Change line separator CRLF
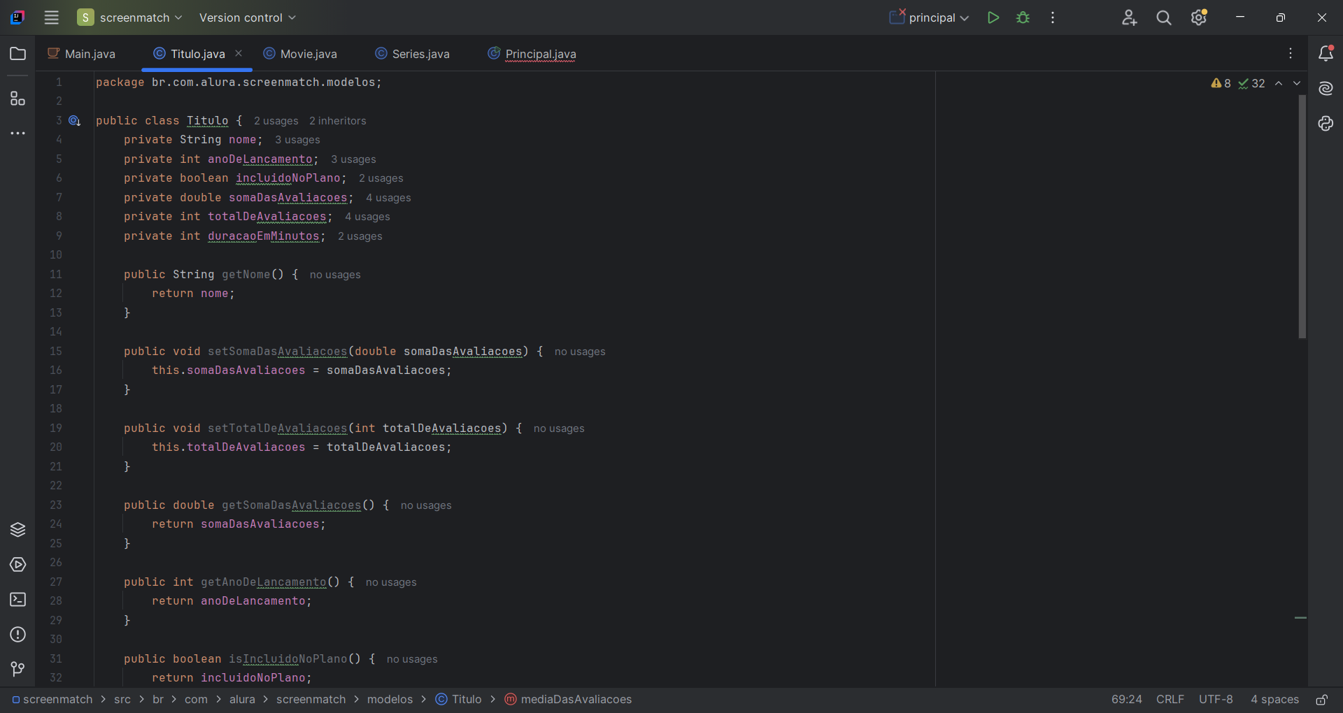 (x=1170, y=700)
